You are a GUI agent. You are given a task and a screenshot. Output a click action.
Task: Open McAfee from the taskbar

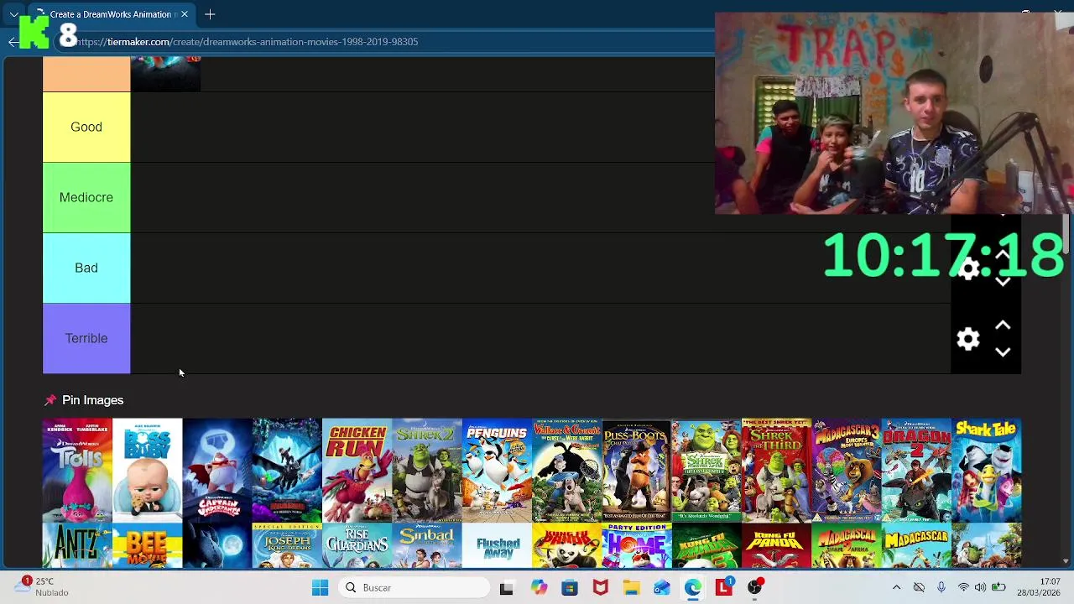600,588
